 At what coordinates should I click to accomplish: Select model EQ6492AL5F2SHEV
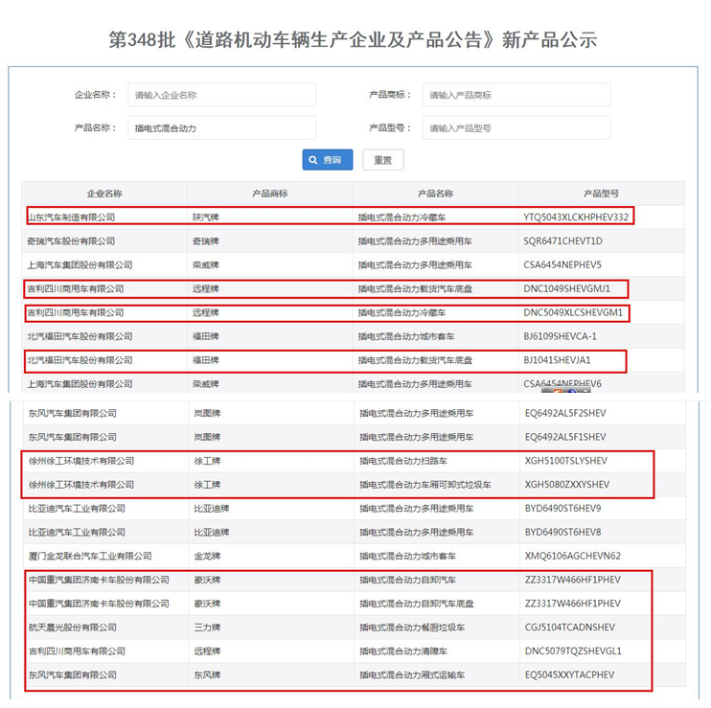coord(565,413)
